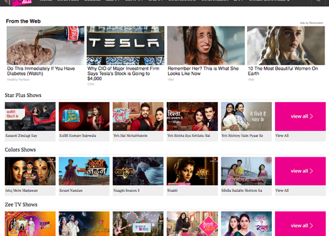Viewport: 329px width, 236px height.
Task: Open the Zee TV thumbnail showing a guitarist
Action: point(138,224)
